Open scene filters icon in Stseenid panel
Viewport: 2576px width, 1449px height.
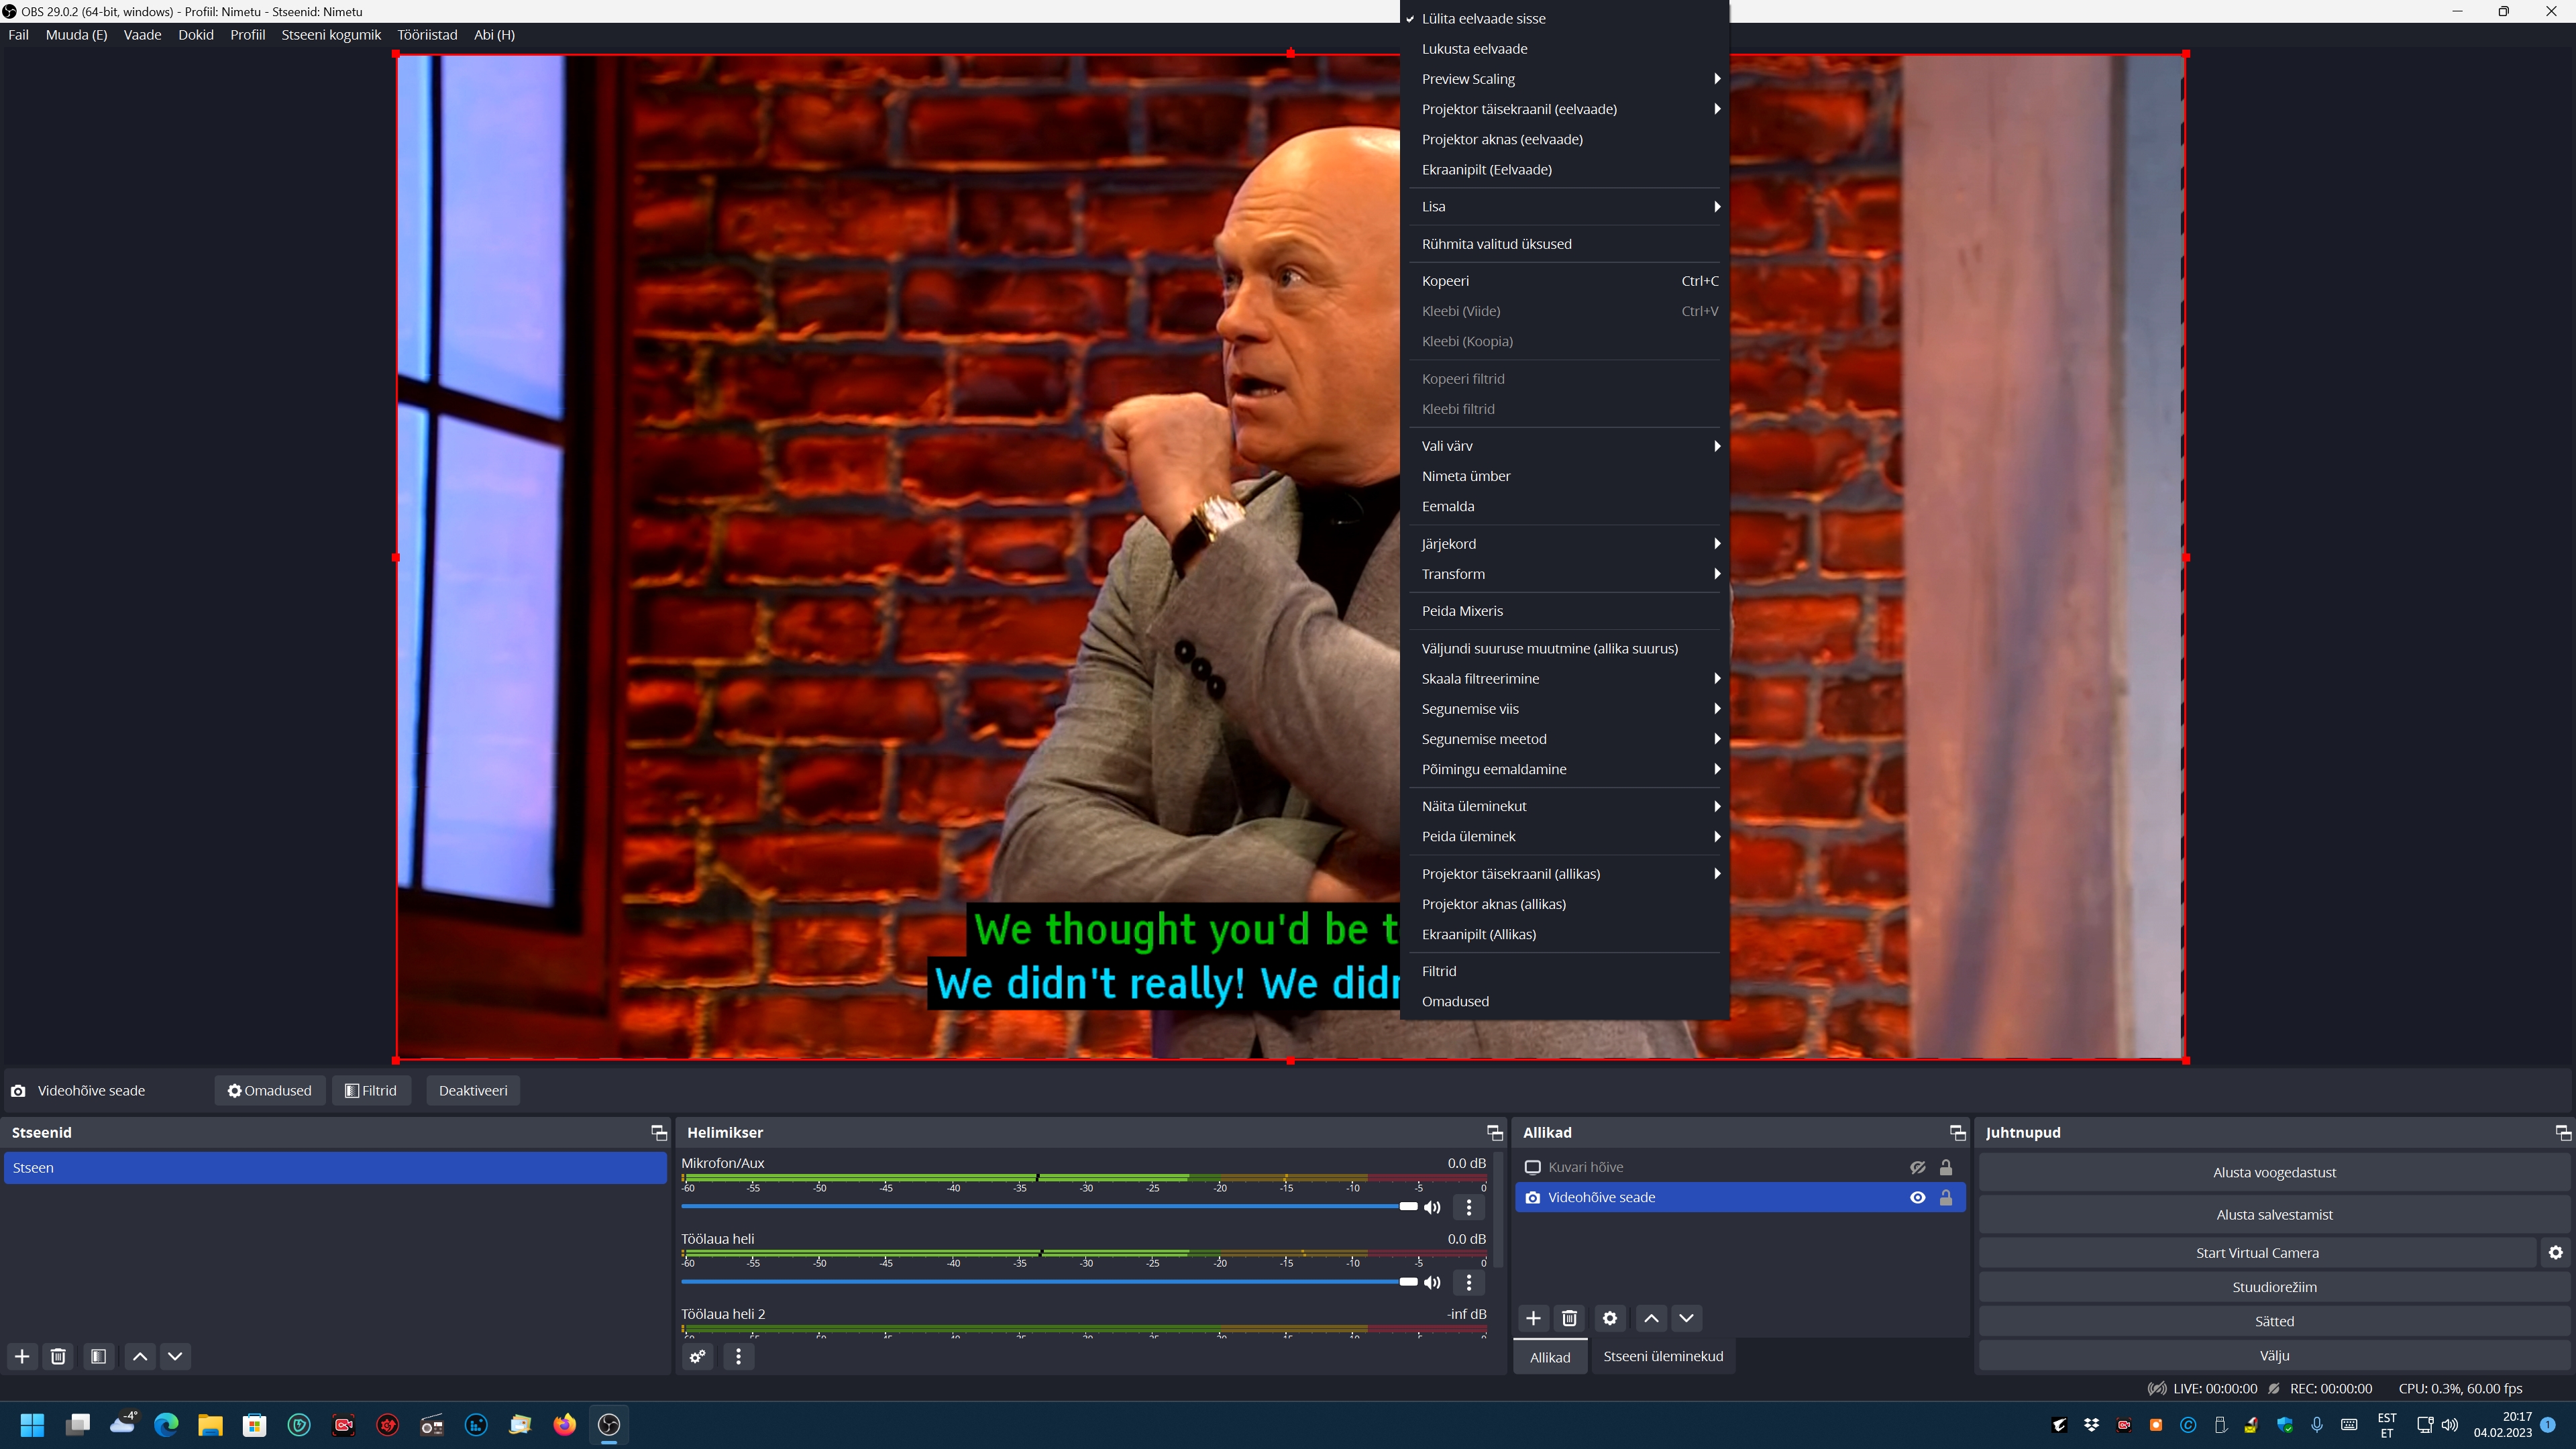(x=98, y=1356)
